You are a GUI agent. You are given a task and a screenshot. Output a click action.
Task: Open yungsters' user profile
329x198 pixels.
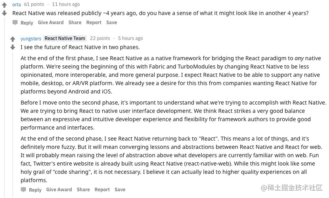click(x=31, y=38)
